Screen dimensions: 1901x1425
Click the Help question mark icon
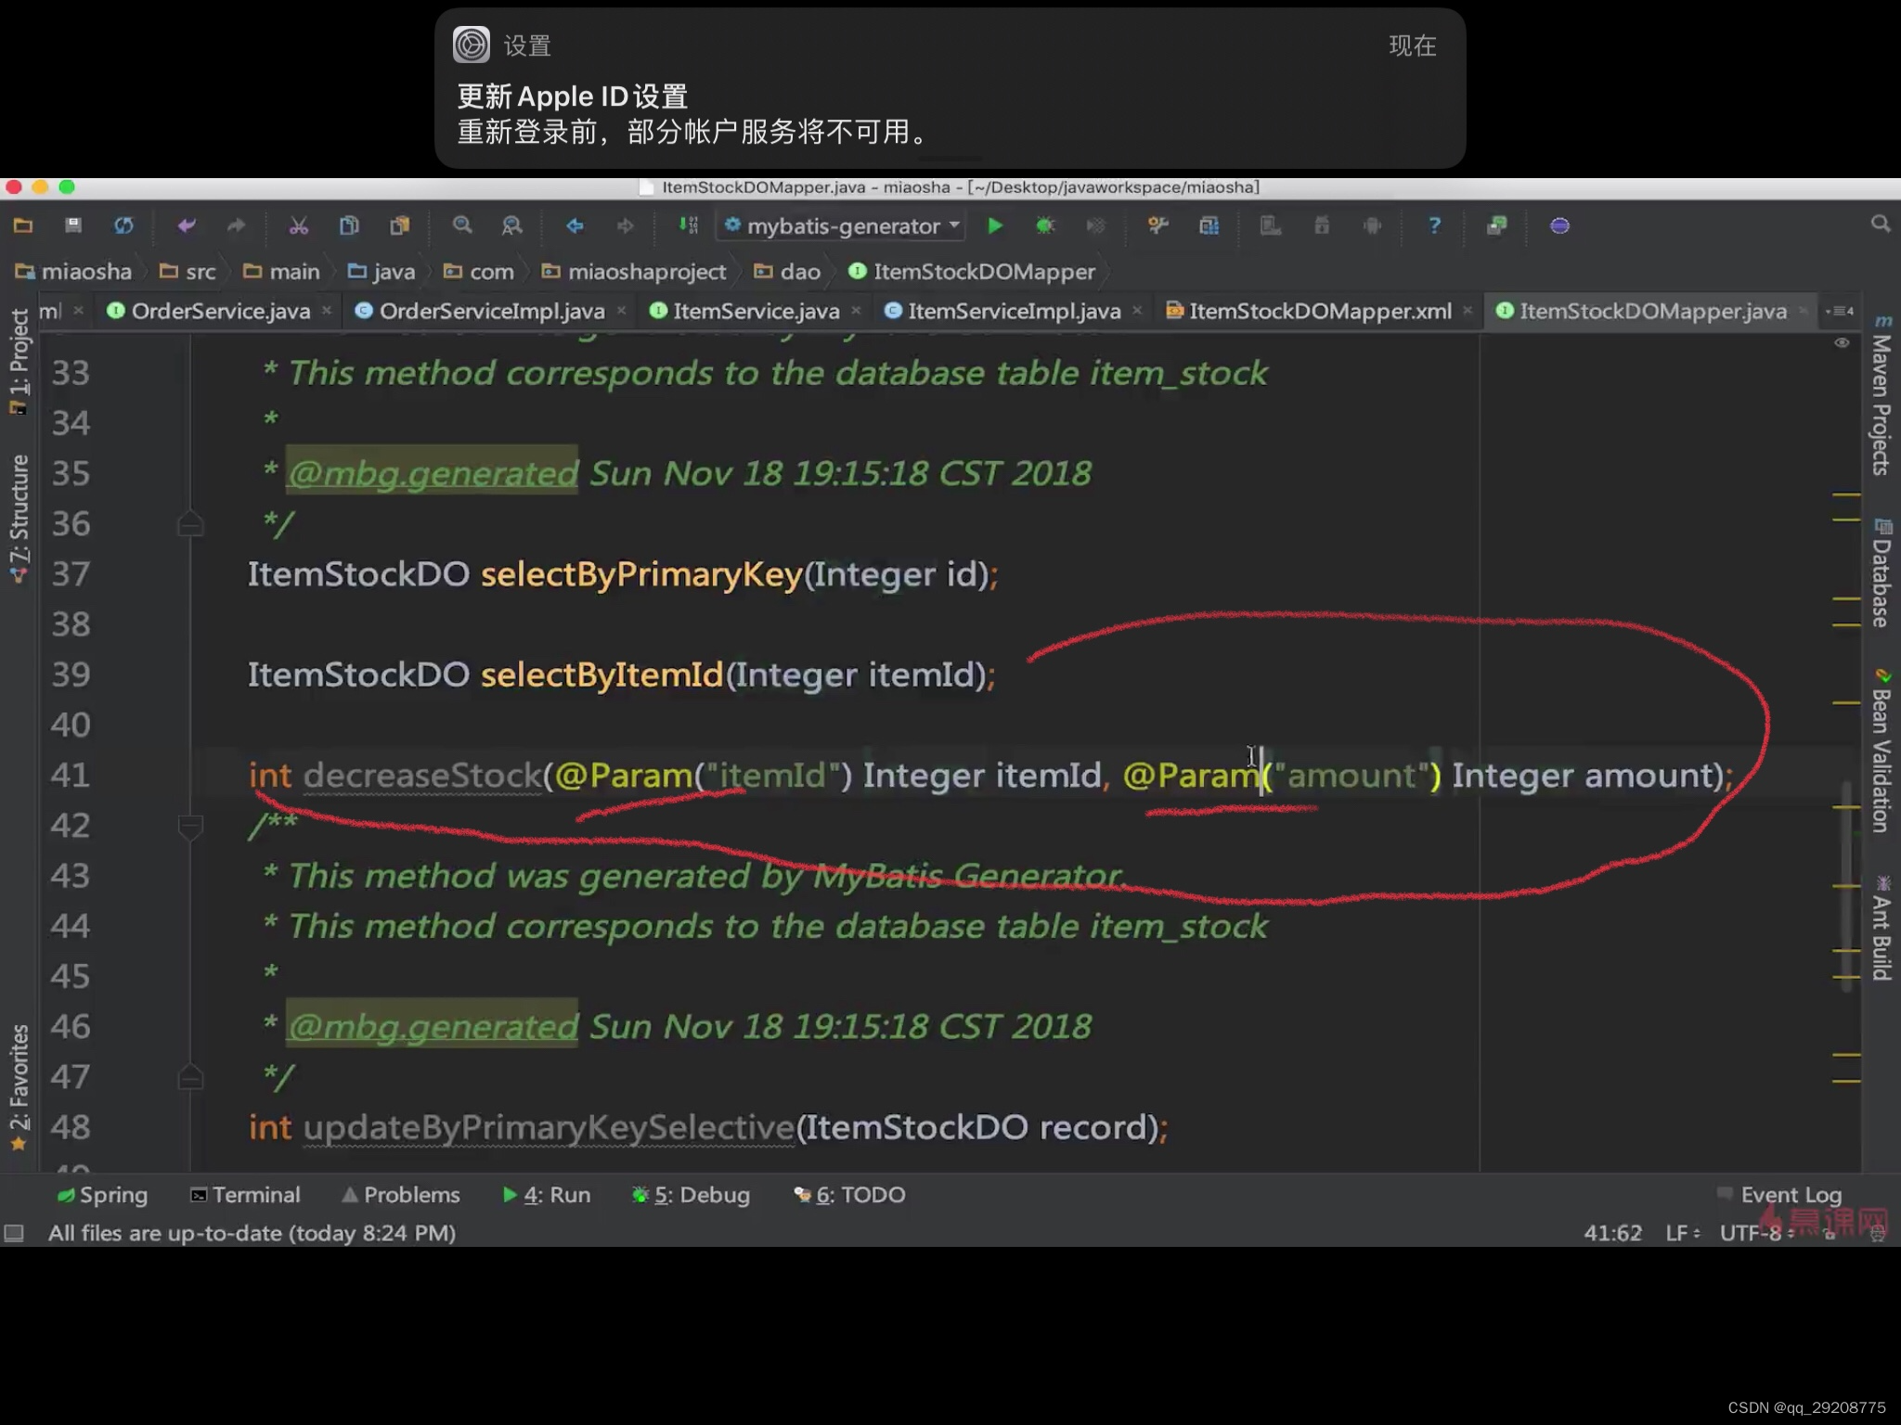pos(1434,225)
